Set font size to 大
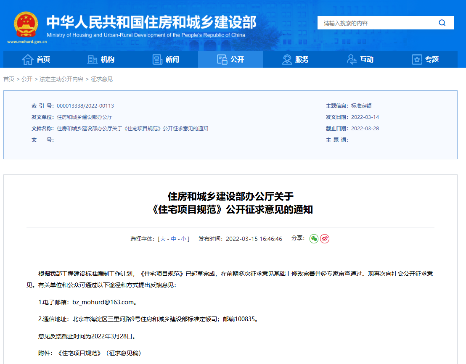Viewport: 466px width, 364px height. tap(163, 239)
